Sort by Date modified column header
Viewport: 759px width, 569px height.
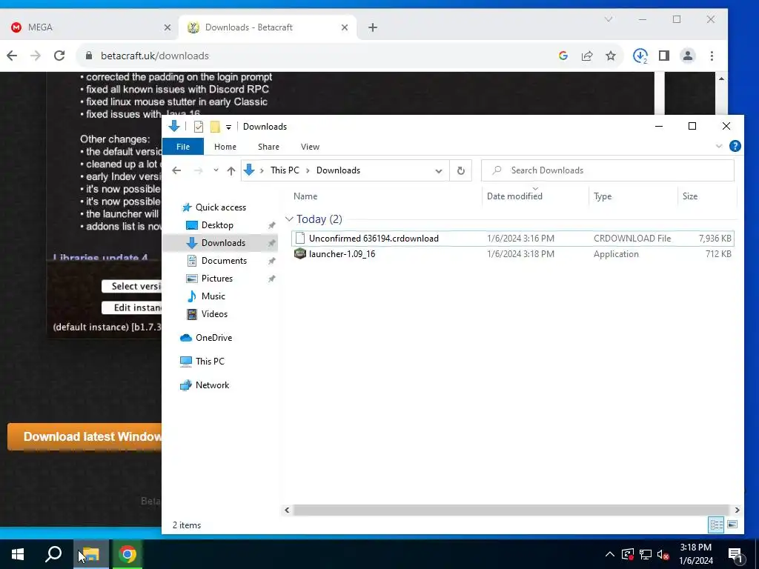(x=514, y=196)
